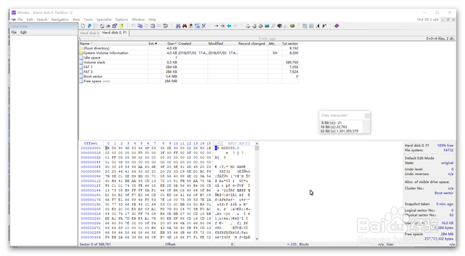Click the cyan Back arrow icon
Viewport: 465px width, 256px height.
pos(229,26)
